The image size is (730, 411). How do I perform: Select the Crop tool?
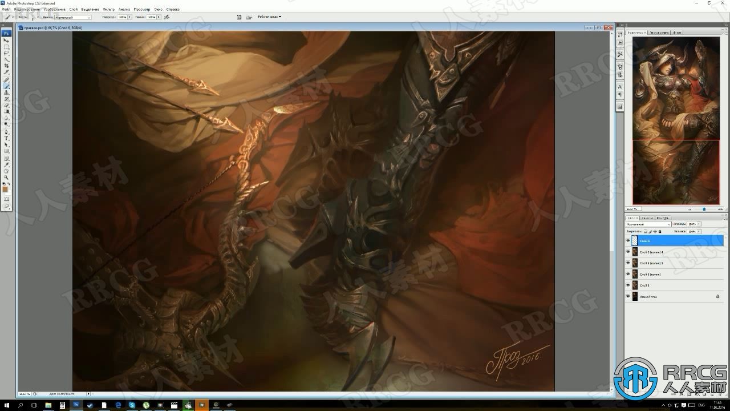[x=7, y=66]
